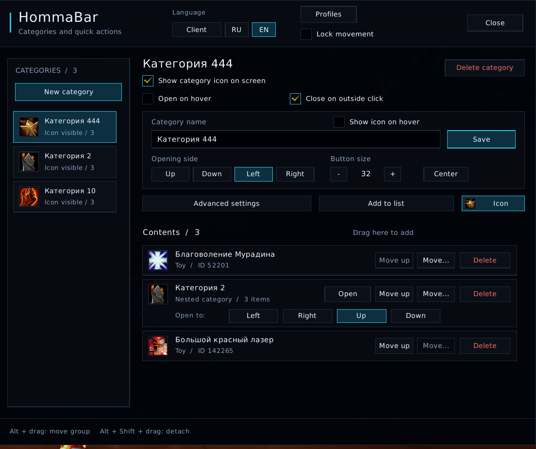The image size is (536, 449).
Task: Set nested category Open to Down
Action: (x=416, y=316)
